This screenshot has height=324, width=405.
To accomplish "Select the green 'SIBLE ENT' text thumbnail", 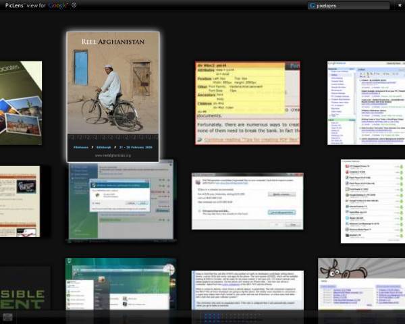I will coord(25,288).
